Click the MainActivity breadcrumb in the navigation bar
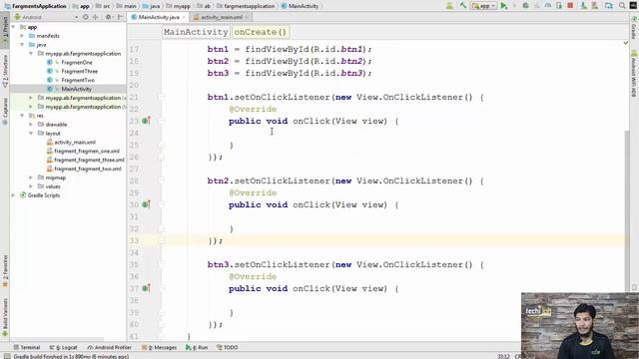 (300, 6)
